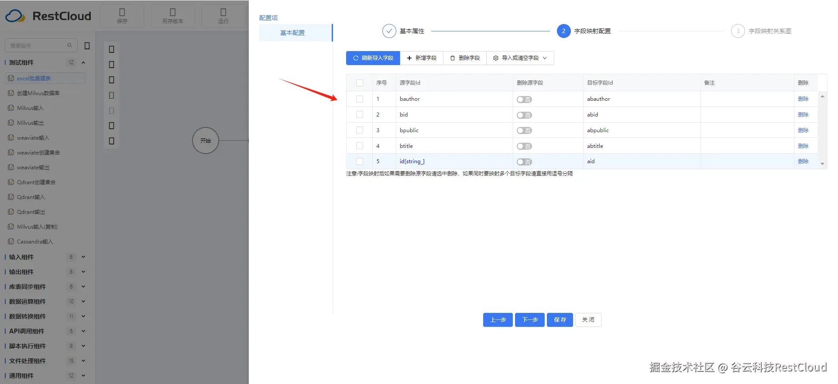The width and height of the screenshot is (838, 384).
Task: Select the Qdrant输出 component
Action: click(31, 212)
